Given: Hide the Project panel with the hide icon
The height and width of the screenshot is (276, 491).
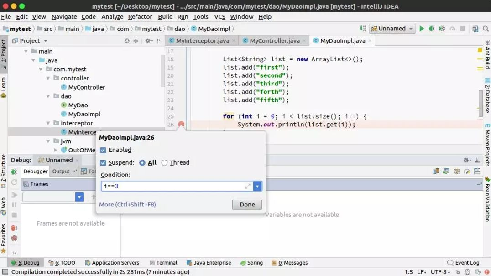Looking at the screenshot, I should pyautogui.click(x=159, y=41).
